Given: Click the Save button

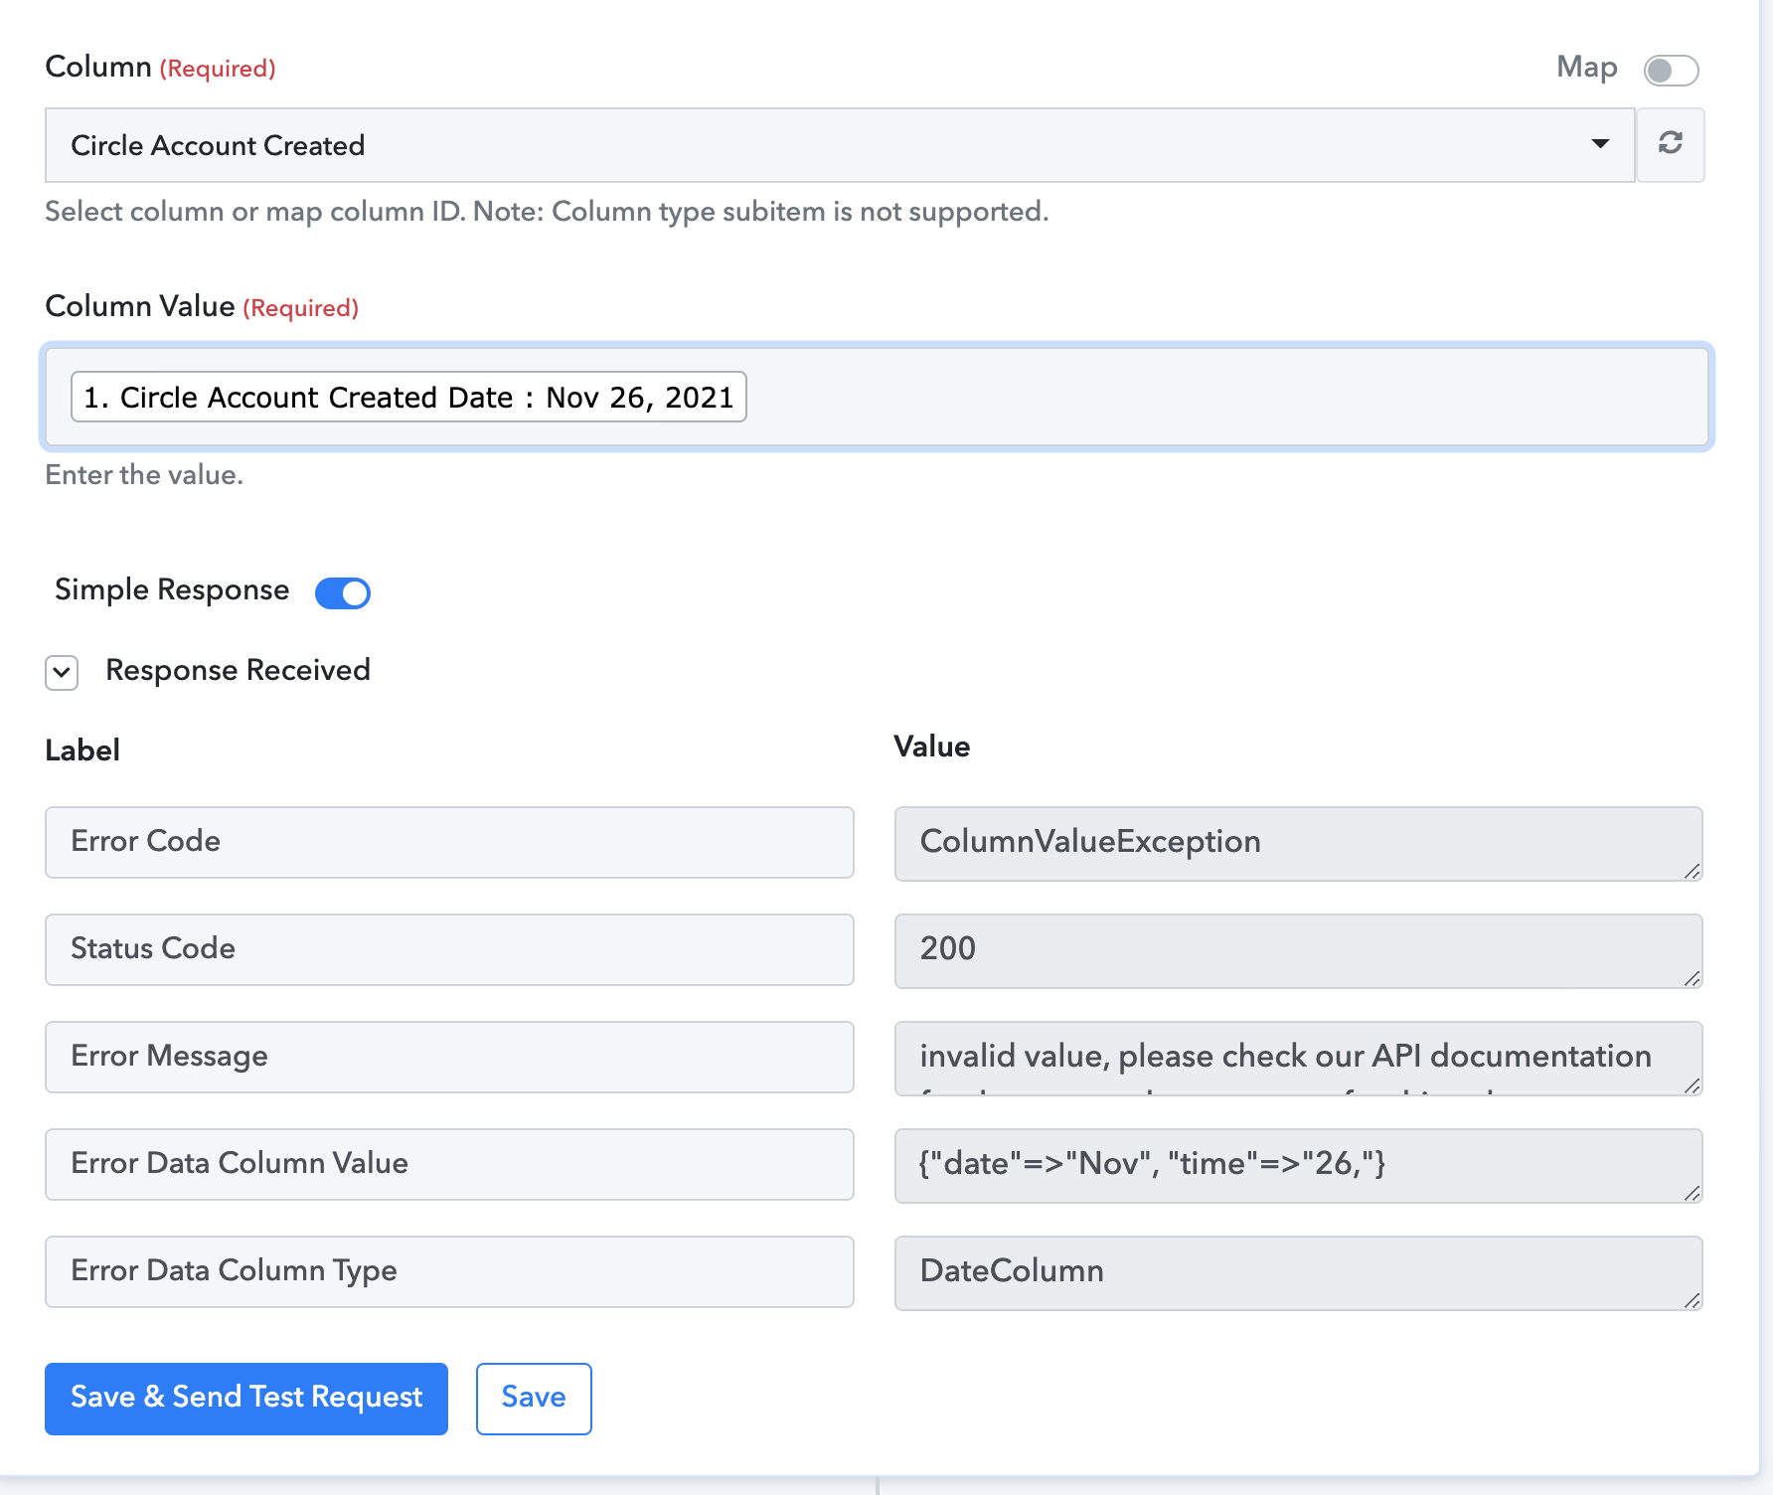Looking at the screenshot, I should (x=534, y=1398).
